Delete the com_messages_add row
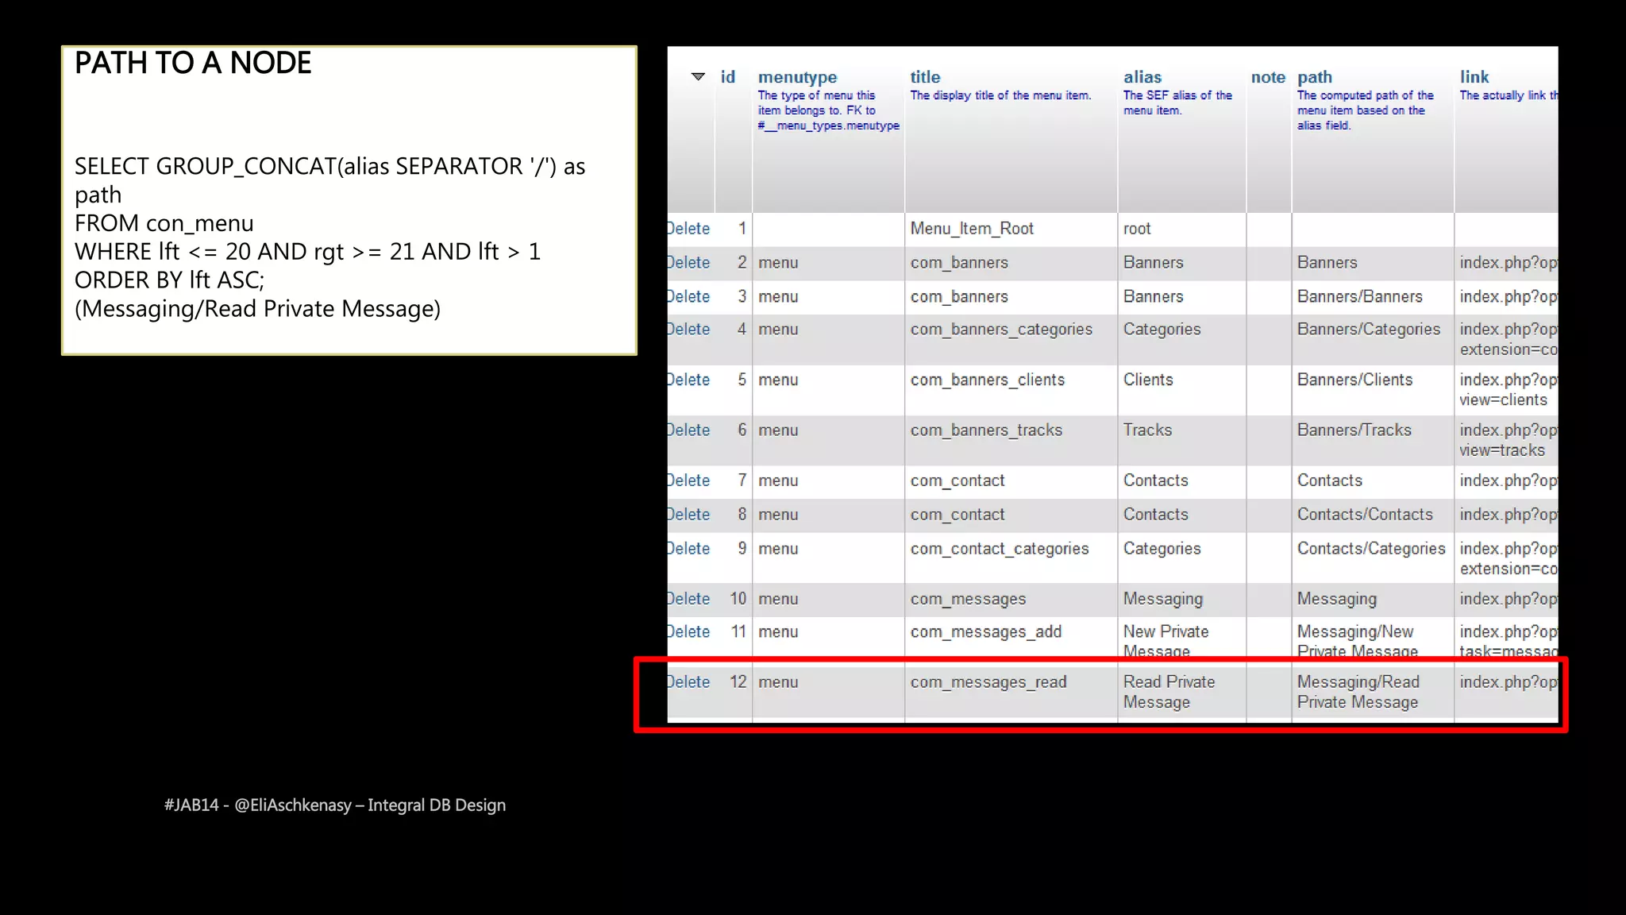 [x=688, y=632]
